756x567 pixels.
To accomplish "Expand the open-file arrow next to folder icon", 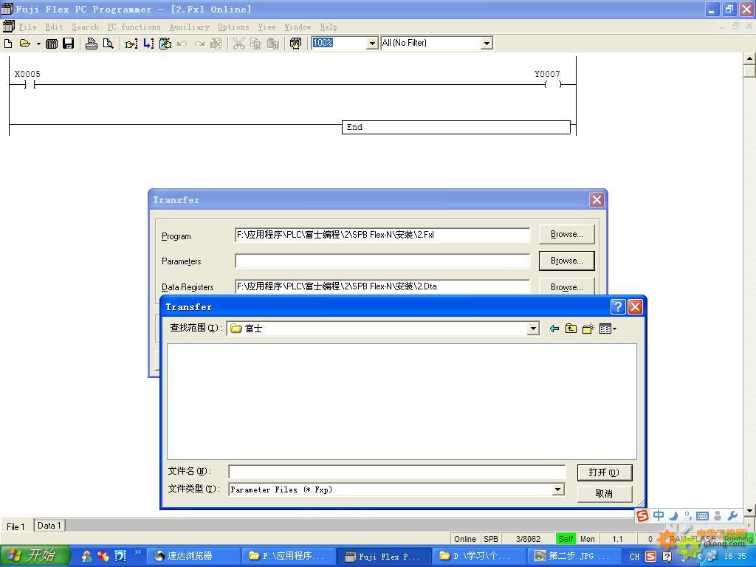I will pos(38,44).
